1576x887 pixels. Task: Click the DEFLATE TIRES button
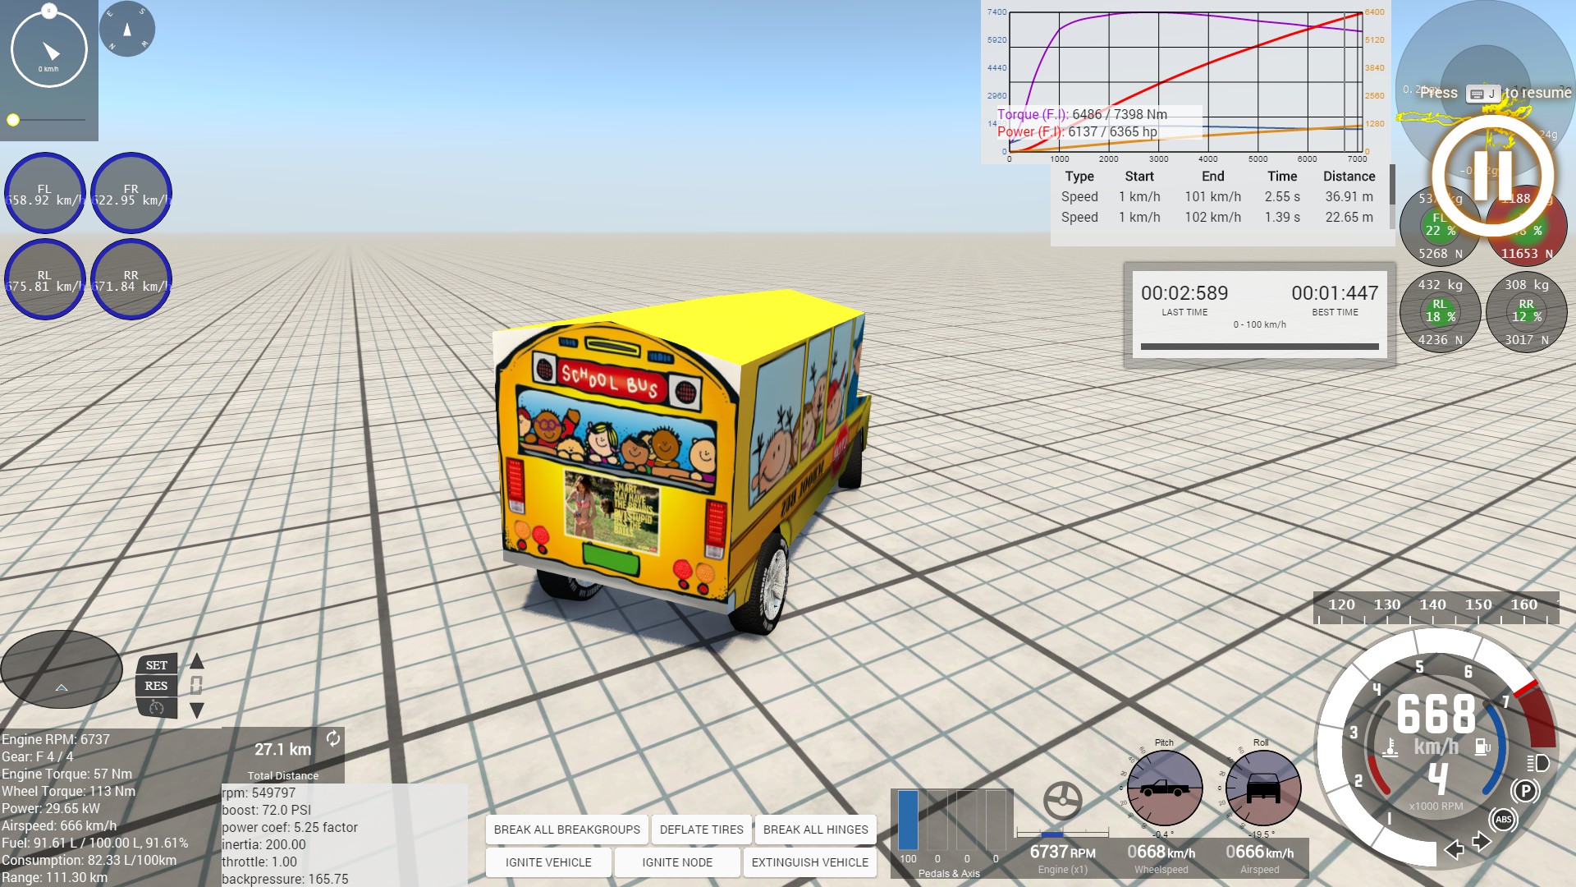(702, 830)
